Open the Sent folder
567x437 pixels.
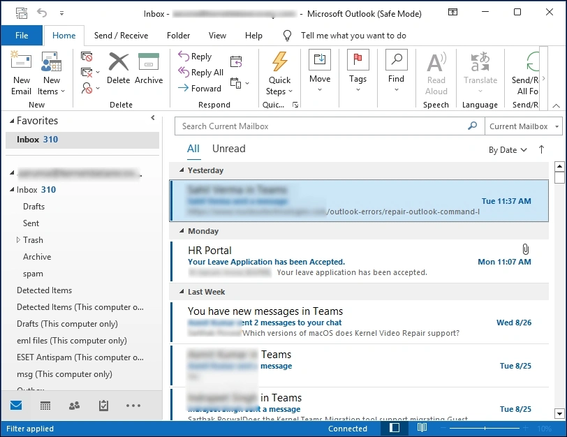click(31, 223)
